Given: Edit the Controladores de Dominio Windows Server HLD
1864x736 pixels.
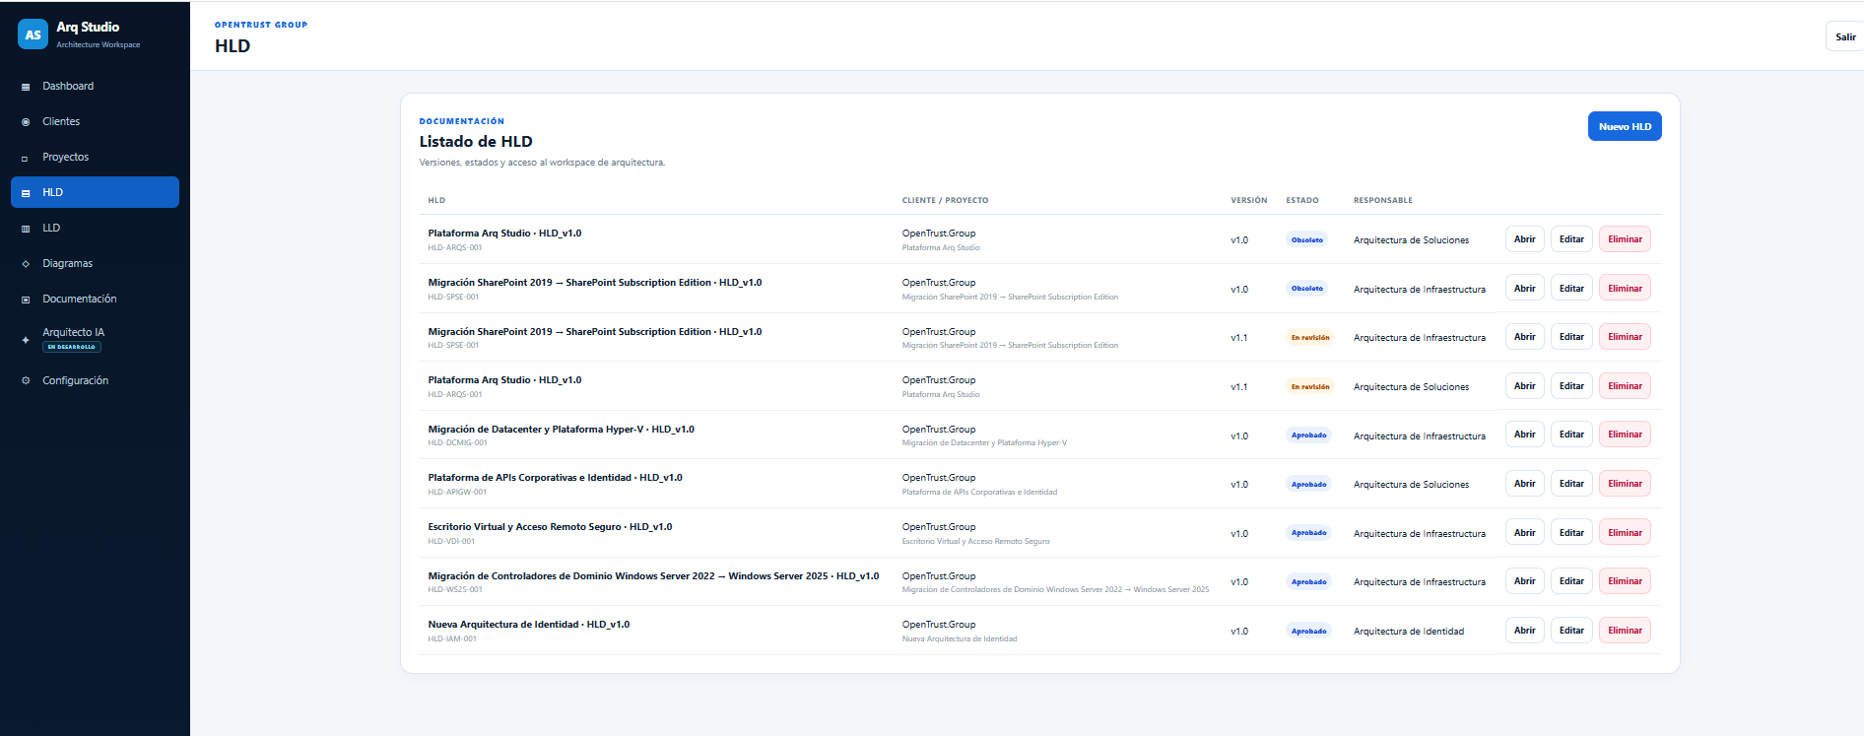Looking at the screenshot, I should (x=1571, y=581).
